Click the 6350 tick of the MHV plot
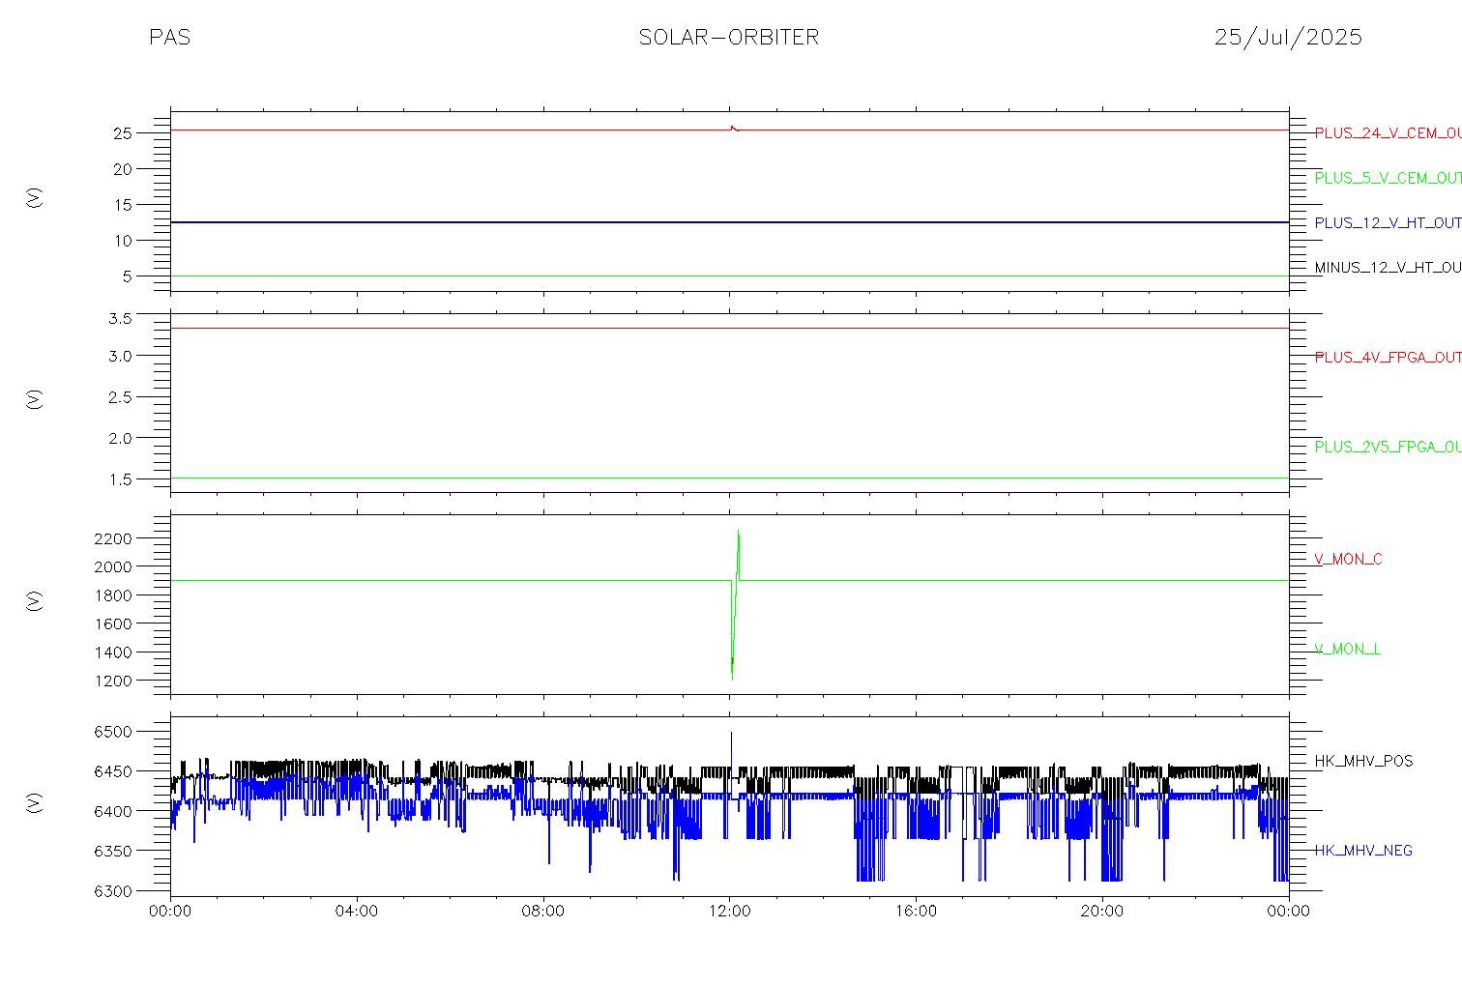This screenshot has height=986, width=1462. coord(115,851)
